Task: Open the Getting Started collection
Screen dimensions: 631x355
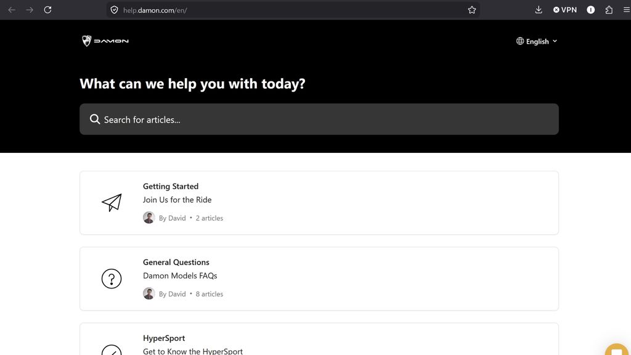Action: [x=171, y=186]
